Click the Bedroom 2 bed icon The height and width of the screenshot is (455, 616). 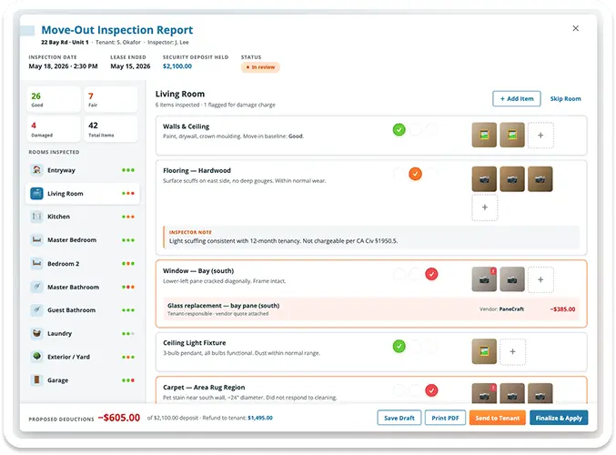point(36,263)
